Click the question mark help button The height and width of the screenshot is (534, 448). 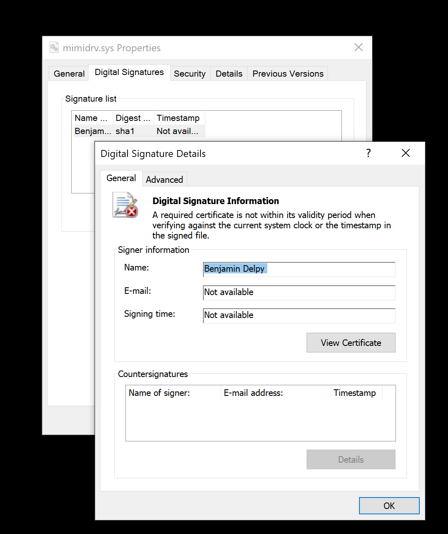pos(368,153)
